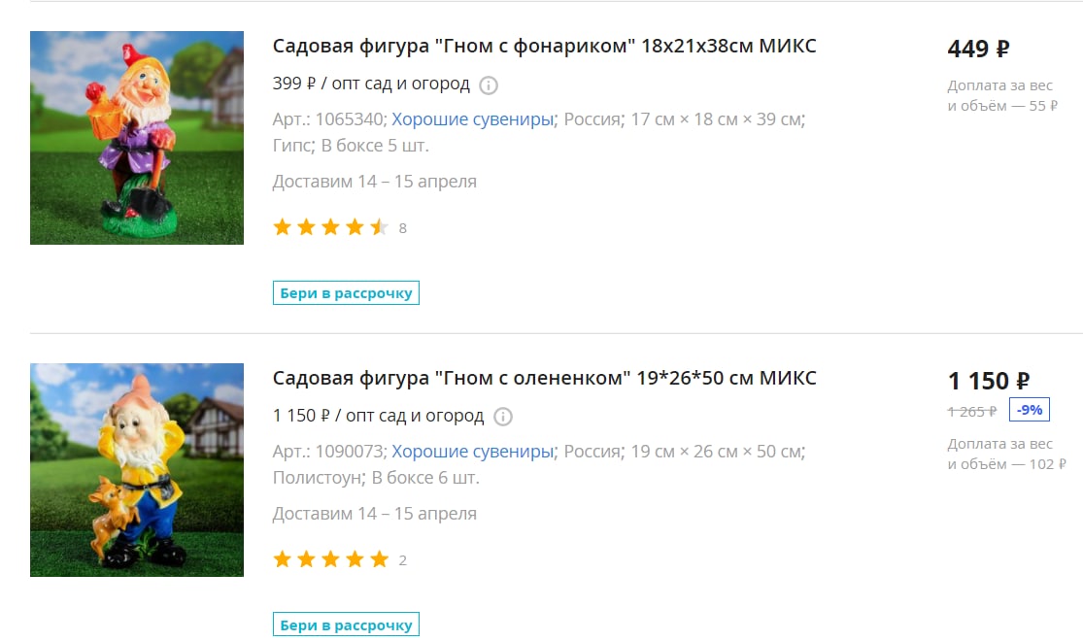Image resolution: width=1083 pixels, height=641 pixels.
Task: Click review count 2 next to stars
Action: point(403,561)
